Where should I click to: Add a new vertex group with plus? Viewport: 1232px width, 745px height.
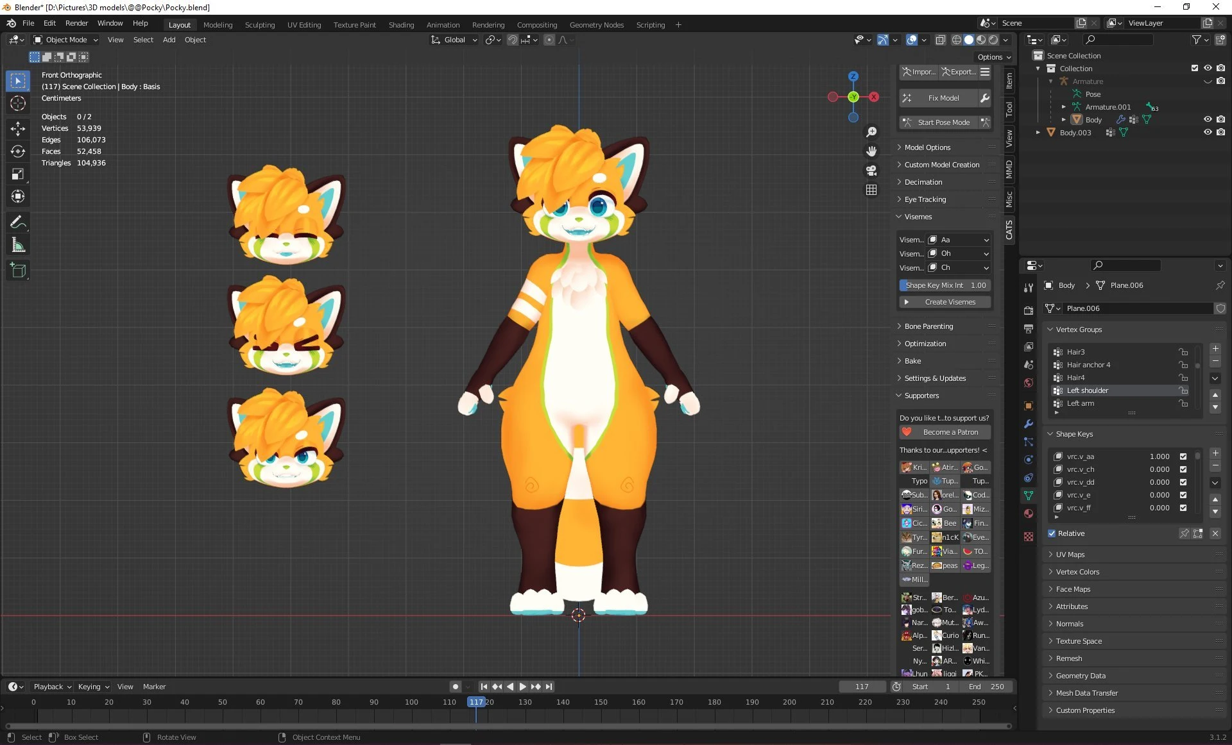tap(1215, 349)
